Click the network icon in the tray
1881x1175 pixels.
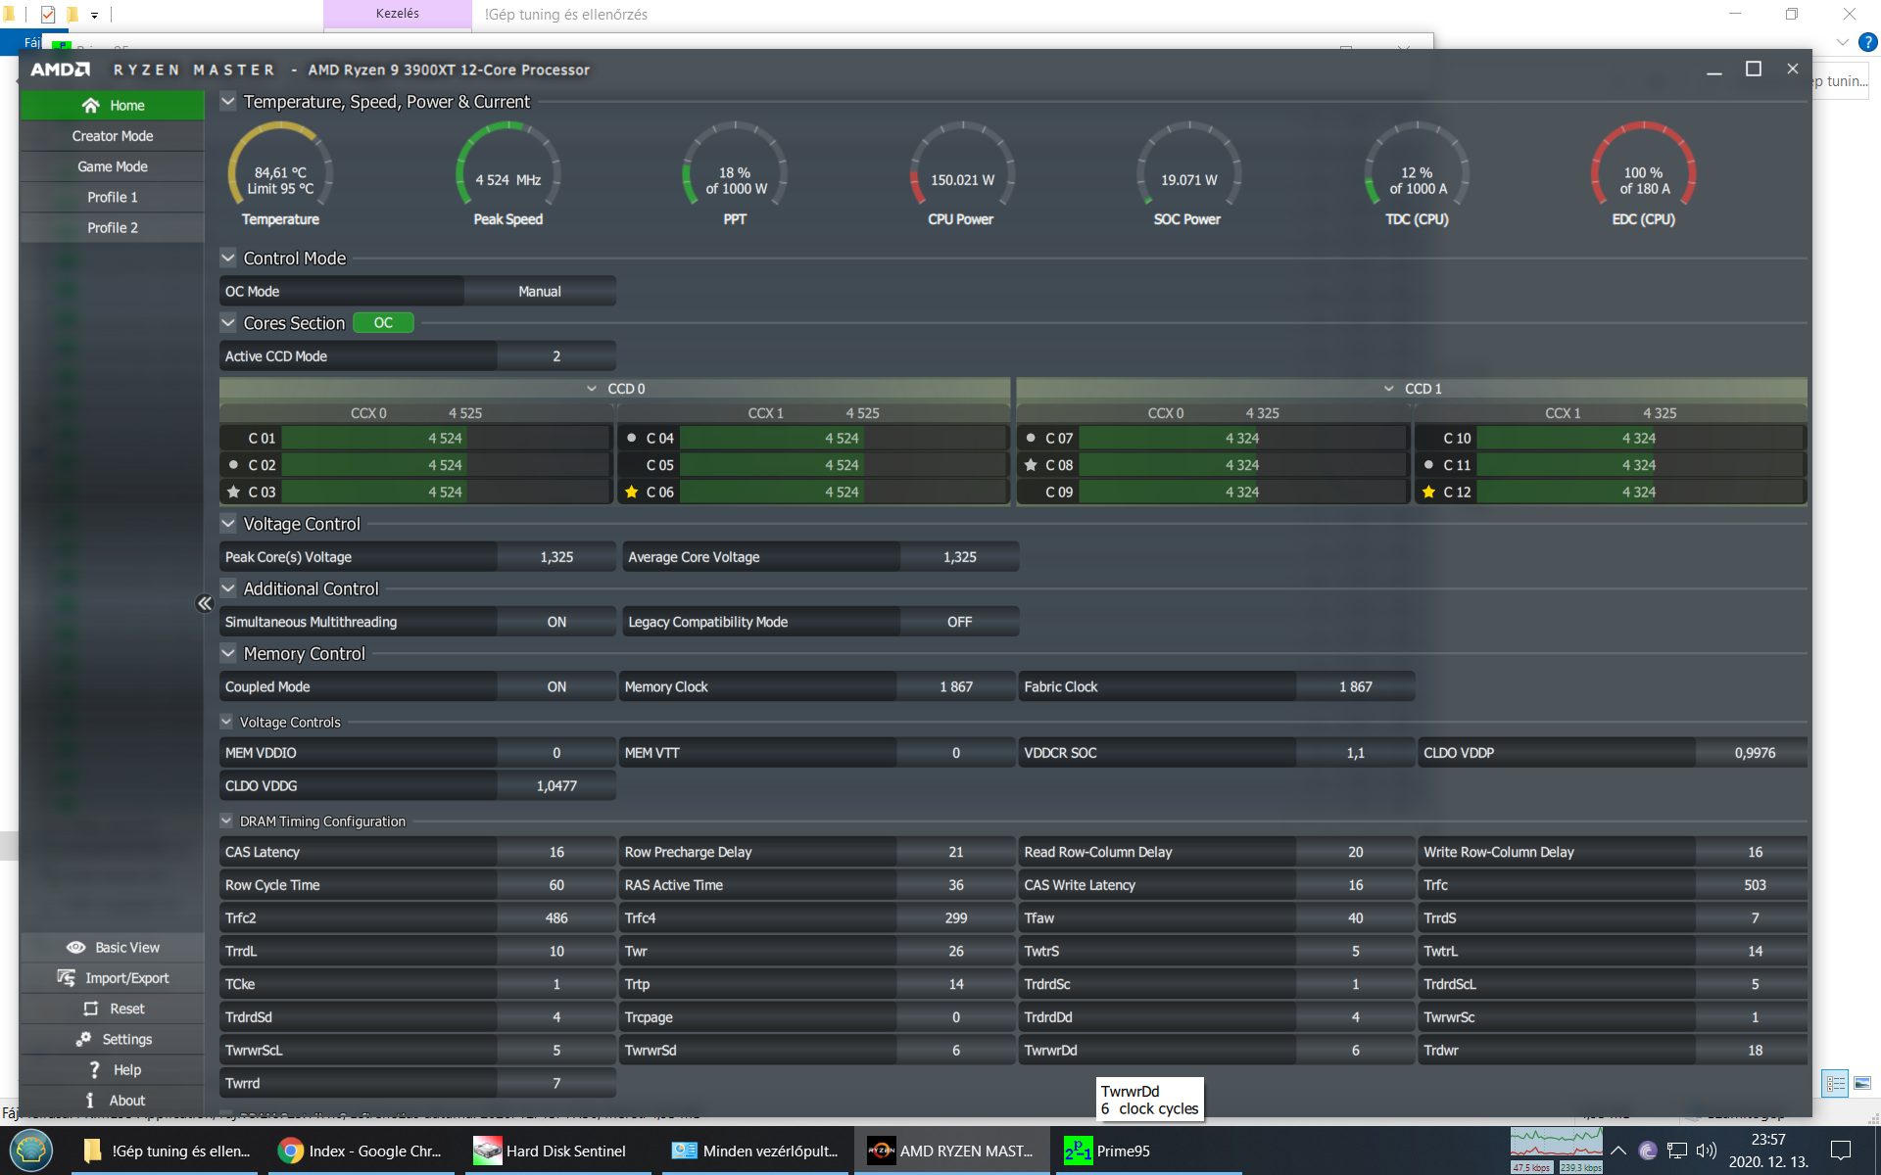[x=1677, y=1151]
